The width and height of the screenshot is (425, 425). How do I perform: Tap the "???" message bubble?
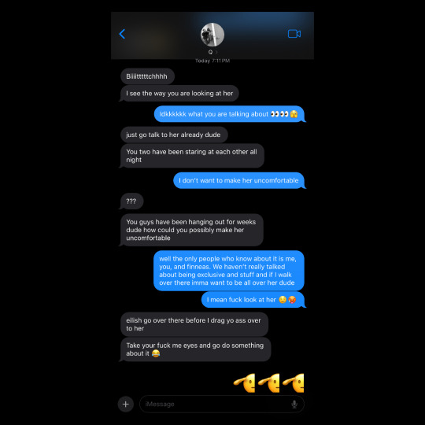click(131, 201)
